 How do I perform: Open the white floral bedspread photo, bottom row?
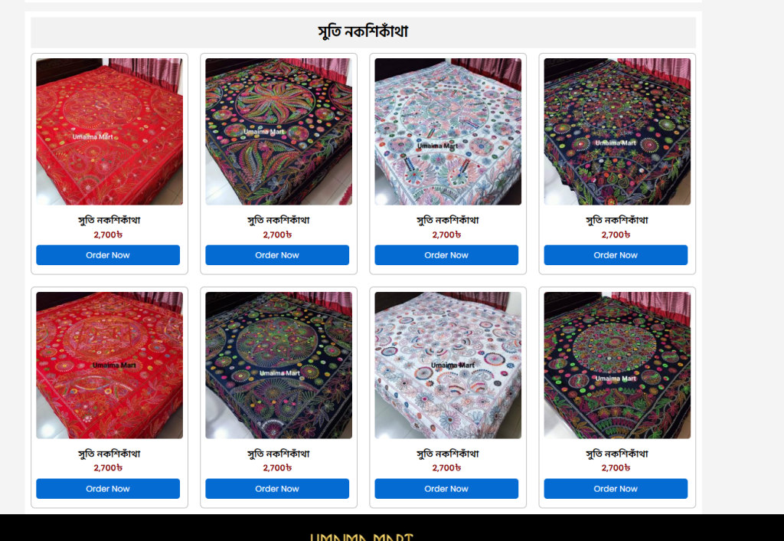coord(448,366)
